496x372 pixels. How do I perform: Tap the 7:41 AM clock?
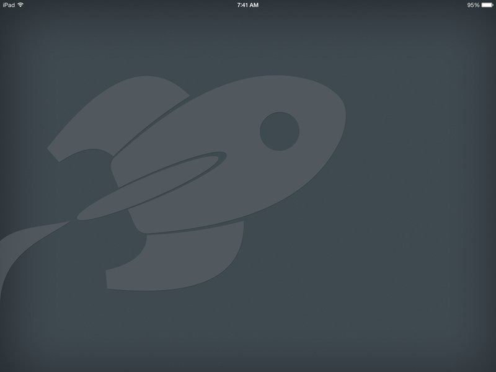coord(247,5)
